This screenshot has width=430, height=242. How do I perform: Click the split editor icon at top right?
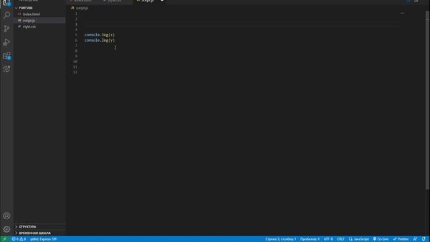click(x=416, y=1)
